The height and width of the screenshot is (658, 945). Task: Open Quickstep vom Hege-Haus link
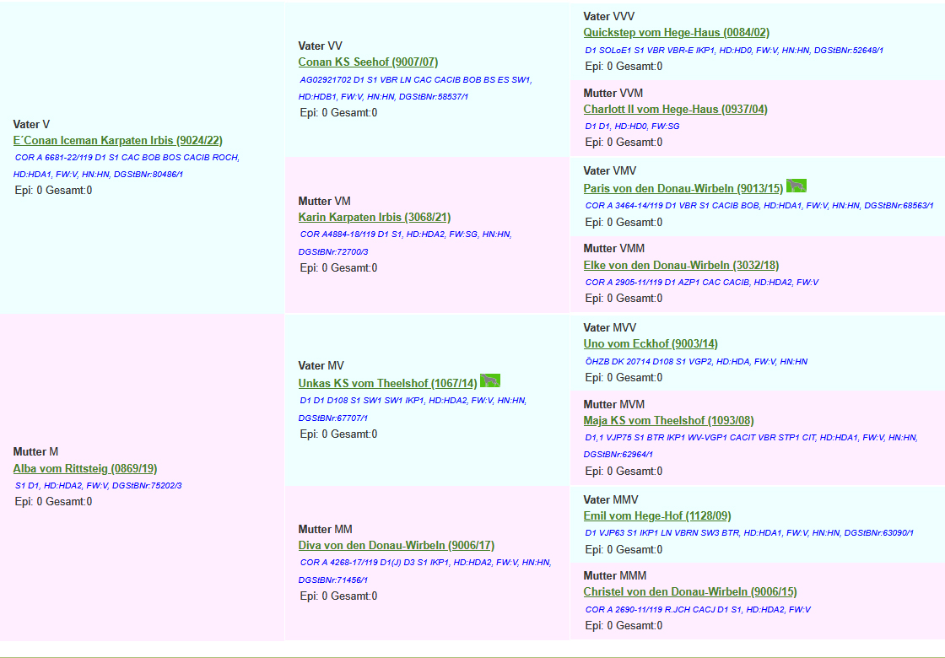tap(676, 33)
